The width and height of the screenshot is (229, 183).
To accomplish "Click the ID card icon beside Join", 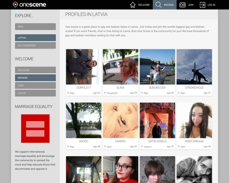I will 182,5.
